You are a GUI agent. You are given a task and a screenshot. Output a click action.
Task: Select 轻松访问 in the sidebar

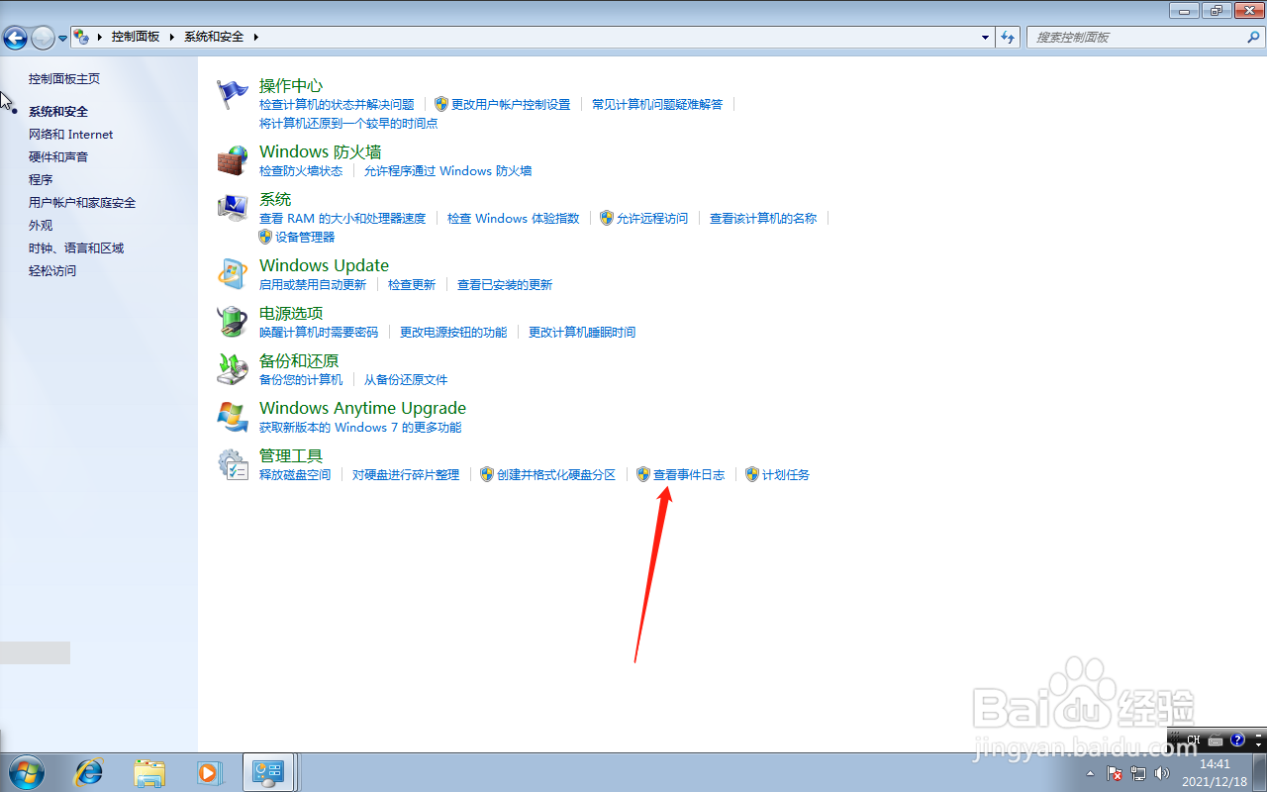(x=52, y=270)
